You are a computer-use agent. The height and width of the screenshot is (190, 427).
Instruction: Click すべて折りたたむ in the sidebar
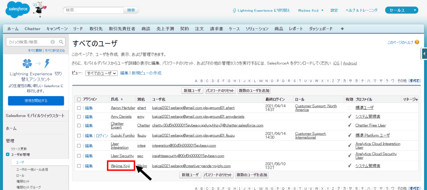coord(54,51)
